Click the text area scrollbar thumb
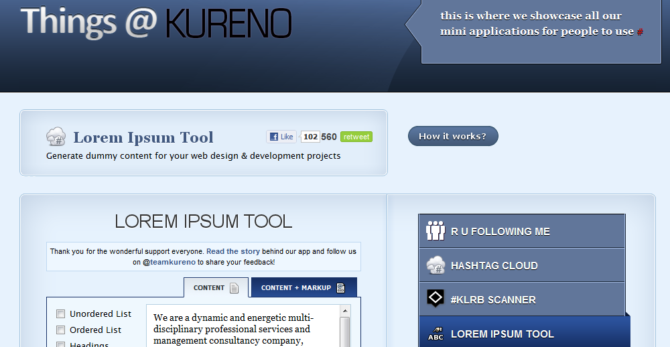670x347 pixels. (x=345, y=332)
